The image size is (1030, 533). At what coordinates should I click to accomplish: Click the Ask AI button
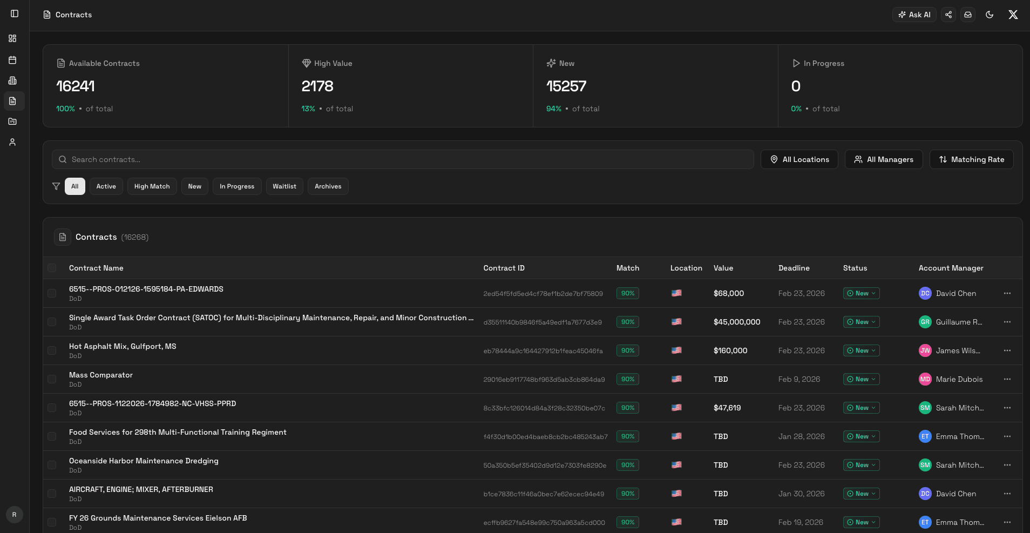click(x=914, y=15)
